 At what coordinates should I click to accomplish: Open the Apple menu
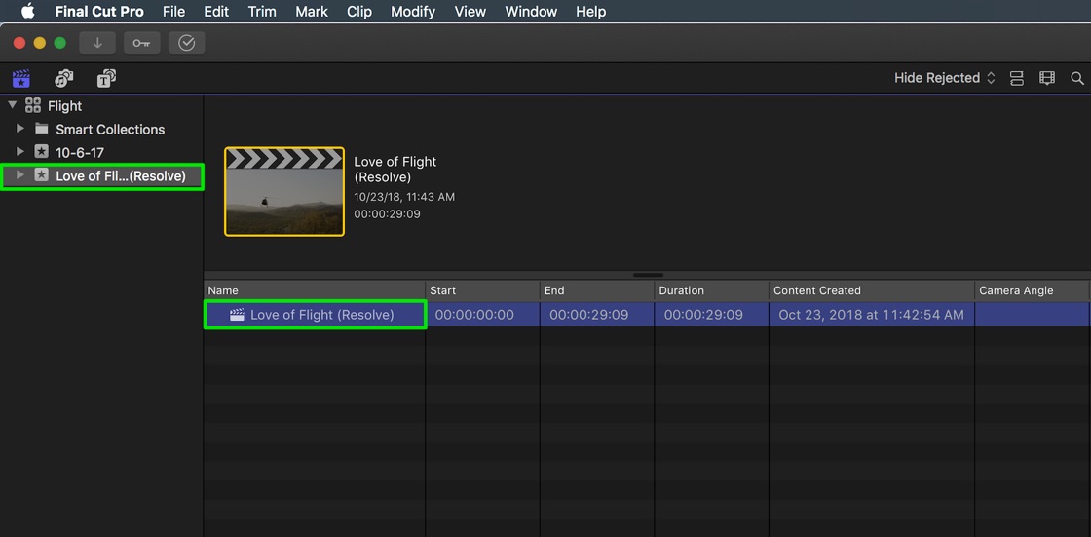(x=28, y=11)
